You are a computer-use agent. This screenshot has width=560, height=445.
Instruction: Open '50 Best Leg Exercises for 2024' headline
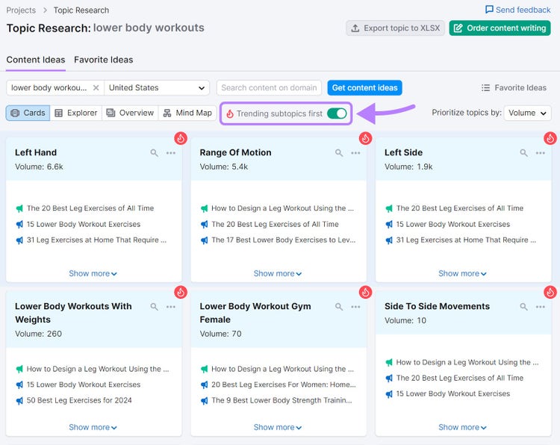[x=79, y=401]
